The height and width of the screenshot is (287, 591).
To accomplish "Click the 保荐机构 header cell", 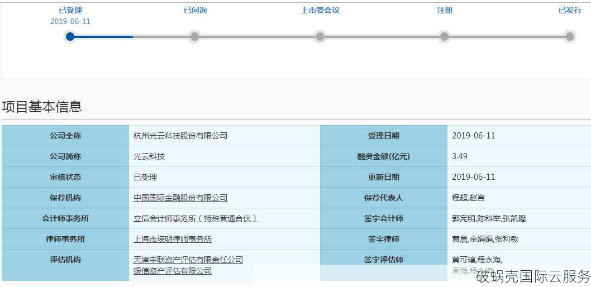I will pos(65,198).
